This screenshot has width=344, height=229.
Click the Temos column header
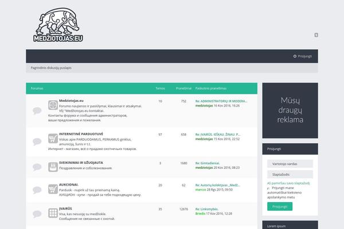(160, 88)
